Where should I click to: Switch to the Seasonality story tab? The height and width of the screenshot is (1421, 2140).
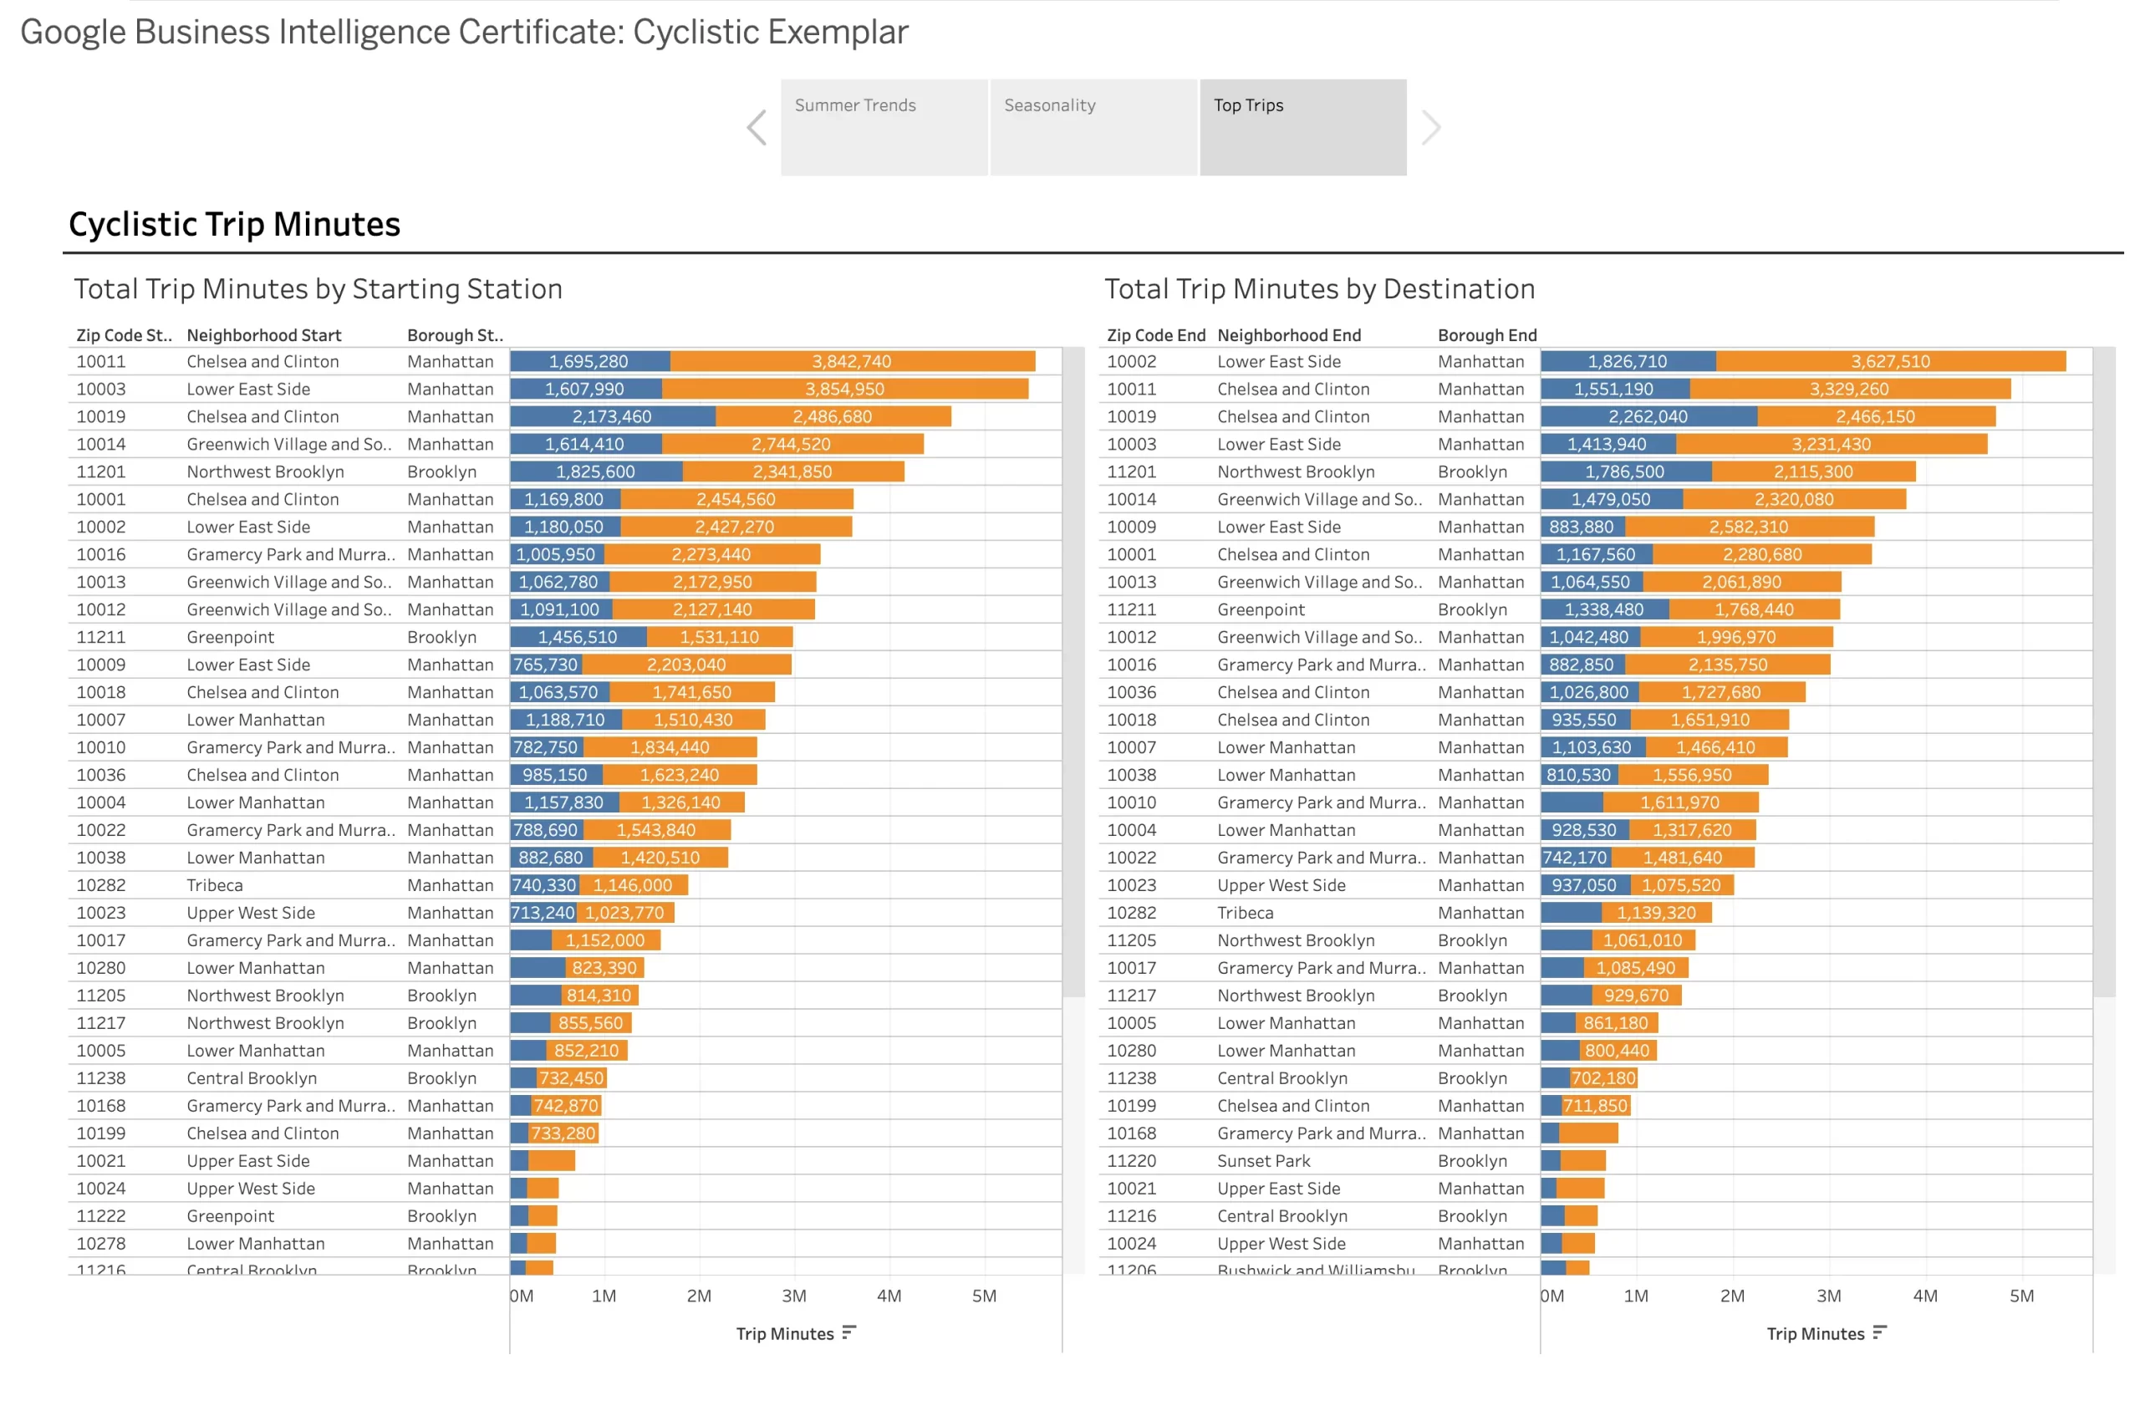[x=1093, y=127]
